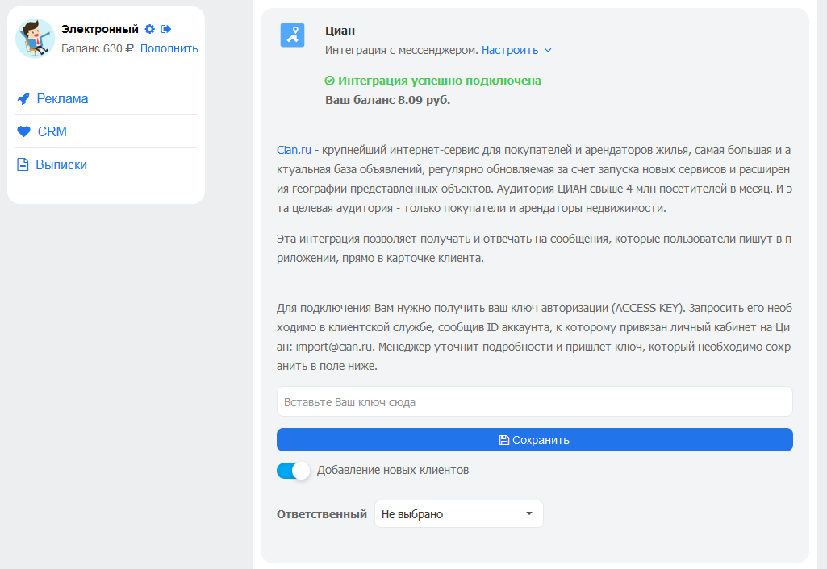Open the Cian.ru link

point(294,150)
